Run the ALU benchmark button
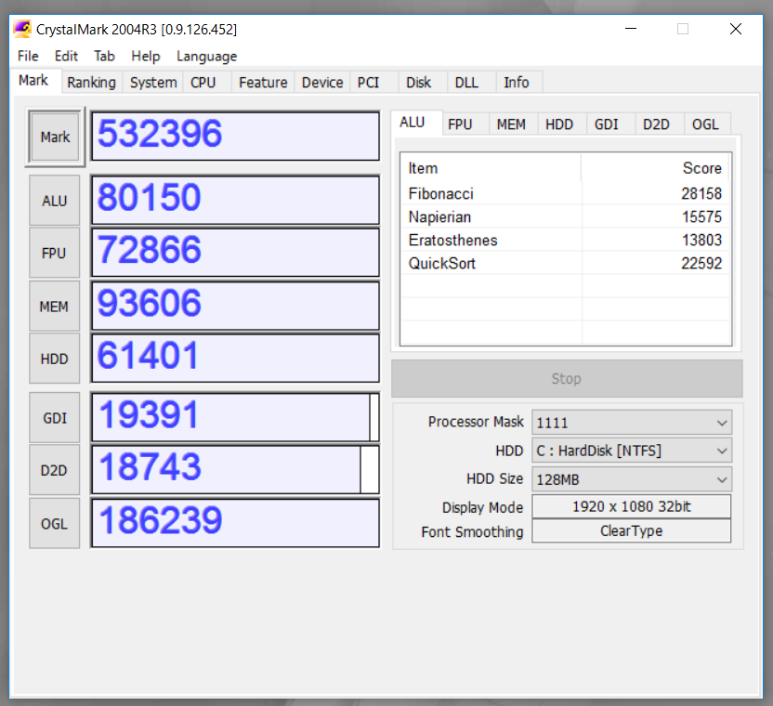The height and width of the screenshot is (706, 773). (x=54, y=201)
